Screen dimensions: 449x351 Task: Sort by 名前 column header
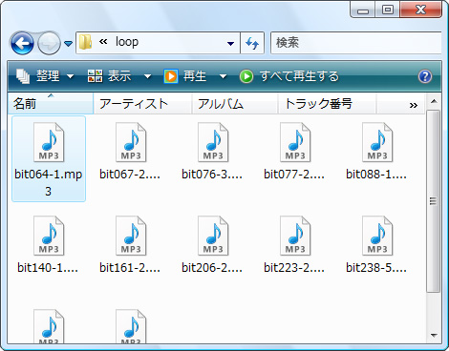[51, 104]
